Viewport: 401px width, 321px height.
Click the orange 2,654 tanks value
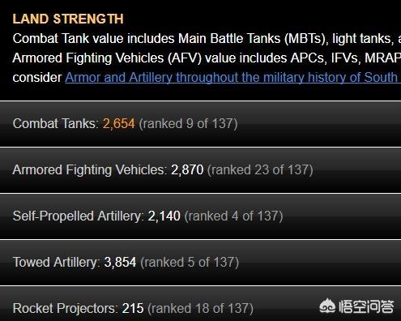[119, 123]
